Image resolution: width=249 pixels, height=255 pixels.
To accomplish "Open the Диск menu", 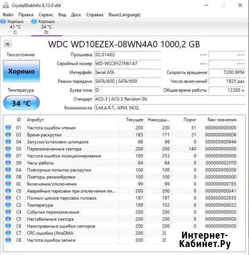I will (76, 15).
